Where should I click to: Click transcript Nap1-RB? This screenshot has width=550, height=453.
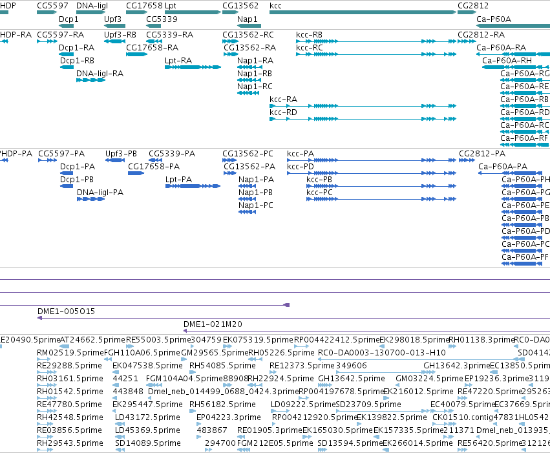(255, 74)
